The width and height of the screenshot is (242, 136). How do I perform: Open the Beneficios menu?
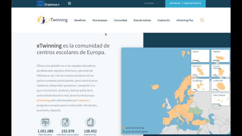point(80,20)
